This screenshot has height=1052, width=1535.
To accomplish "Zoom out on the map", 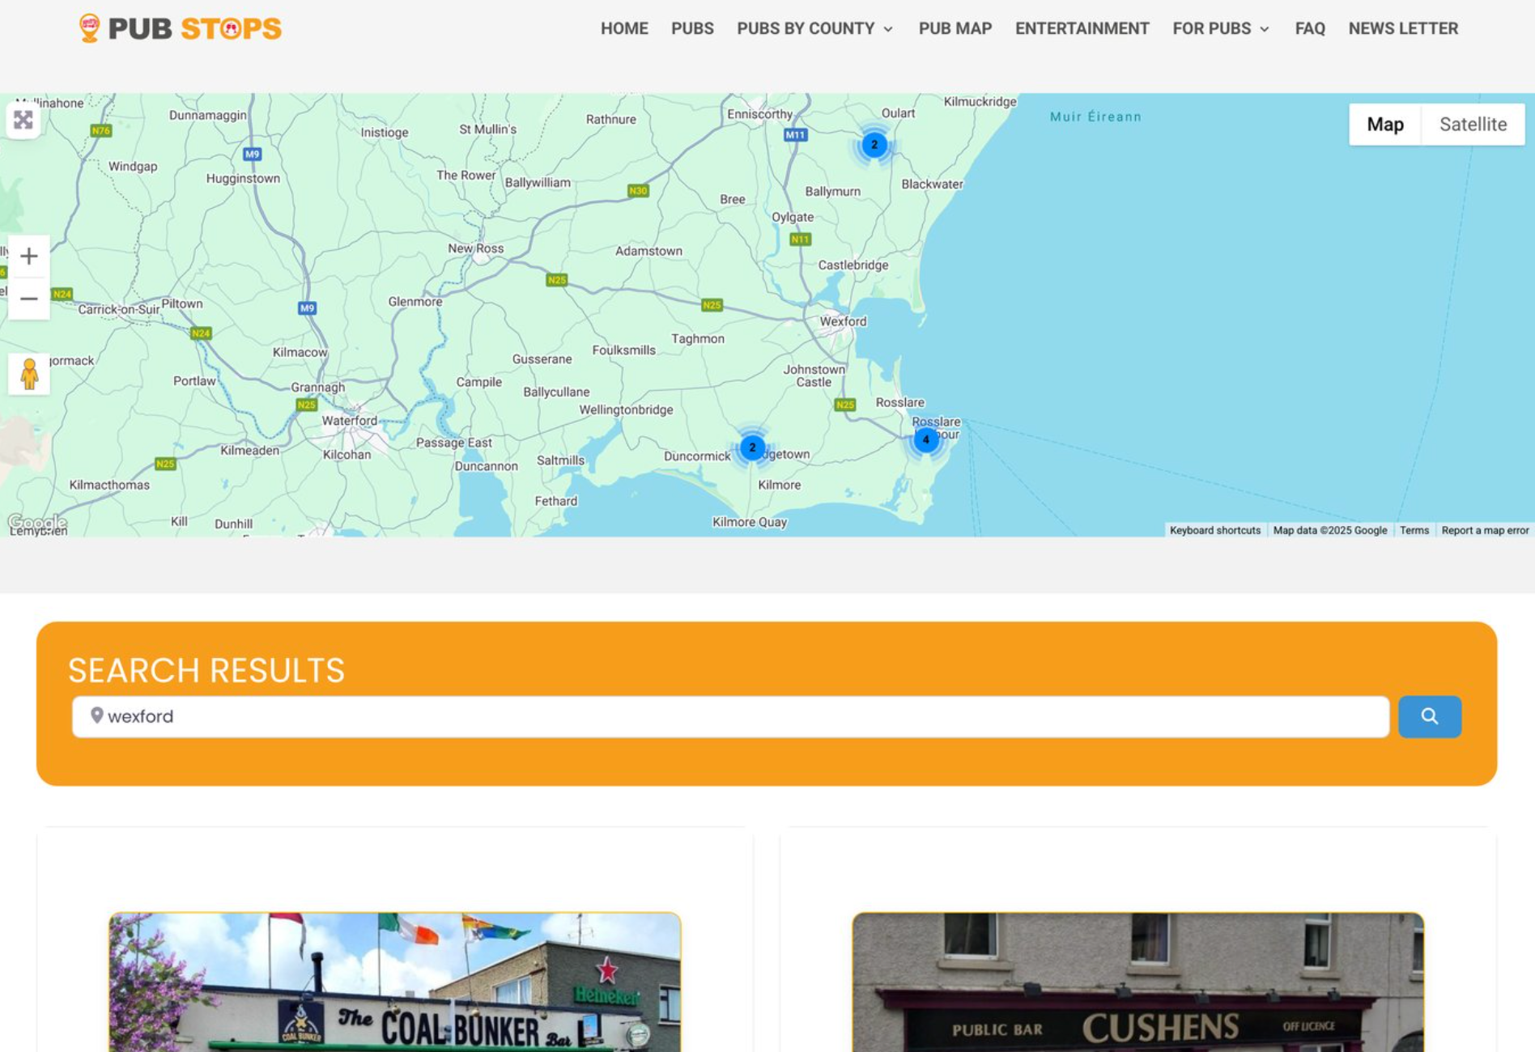I will click(29, 299).
